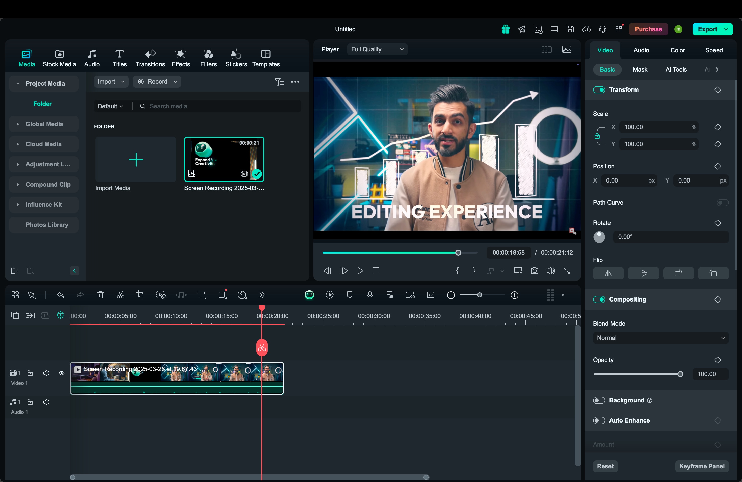Click the voiceover microphone icon
742x482 pixels.
tap(370, 295)
